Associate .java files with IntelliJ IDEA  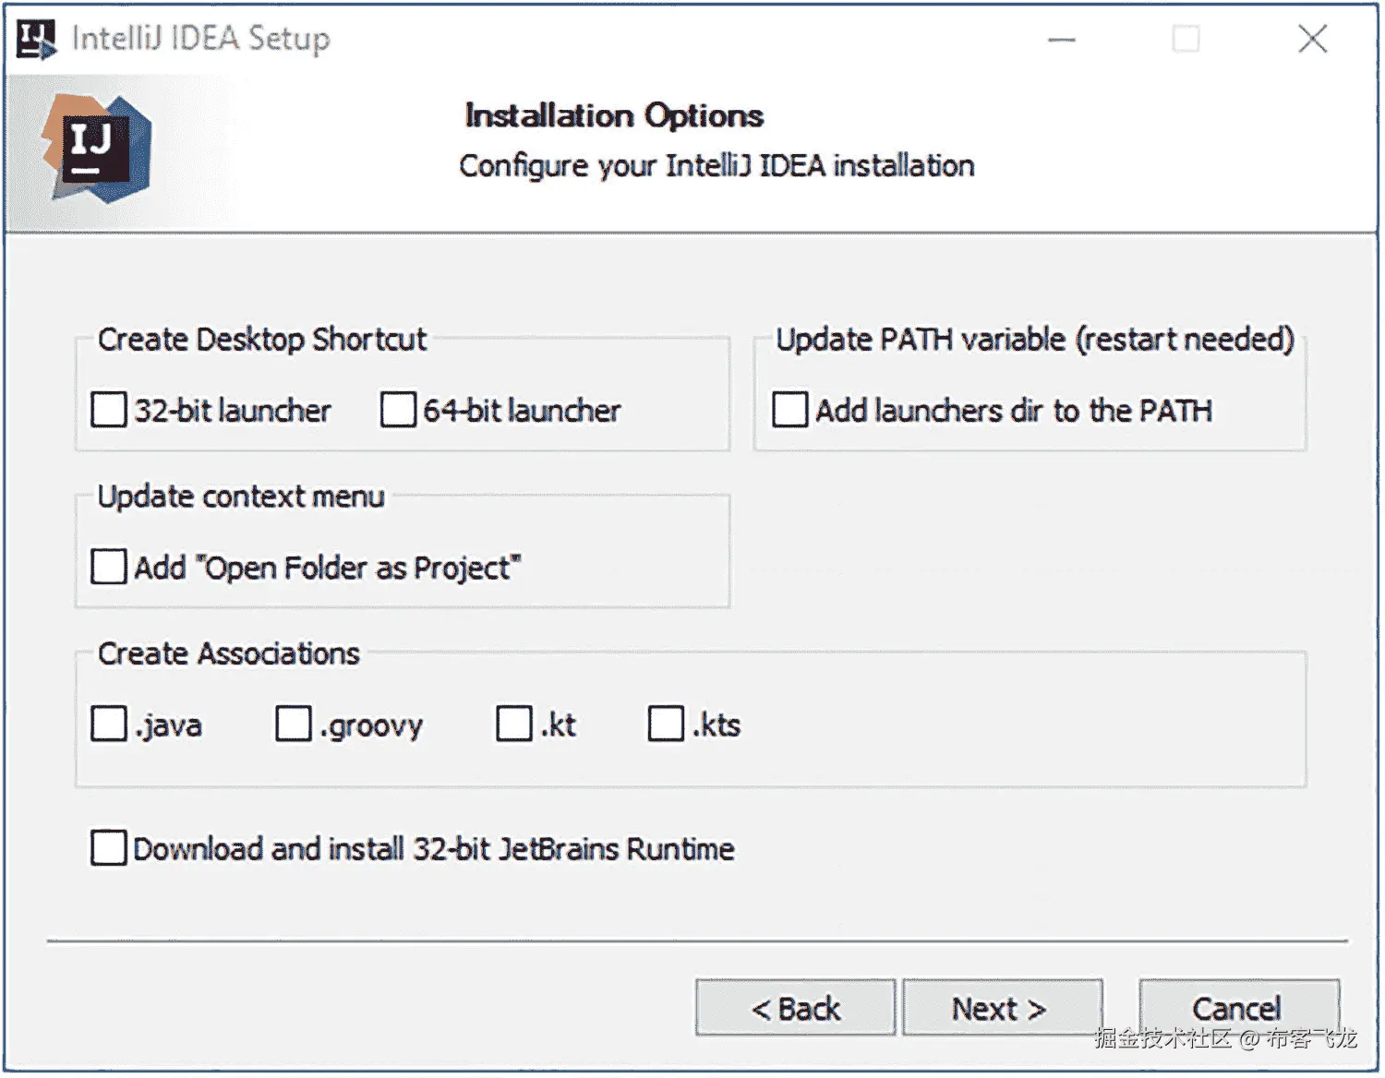[x=109, y=724]
